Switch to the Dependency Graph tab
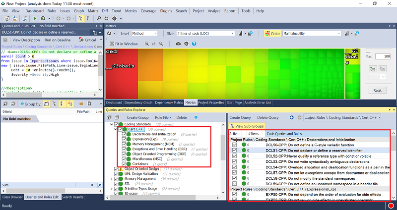This screenshot has height=210, width=397. [x=137, y=103]
